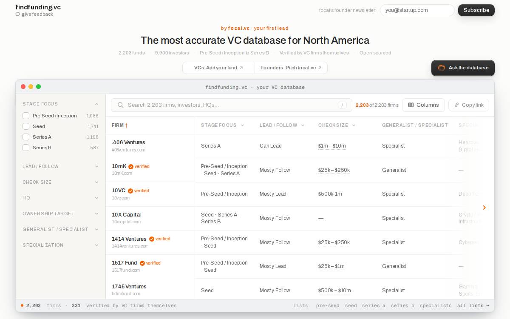Collapse the Stage Focus filter section
Viewport: 510px width, 319px height.
point(60,104)
